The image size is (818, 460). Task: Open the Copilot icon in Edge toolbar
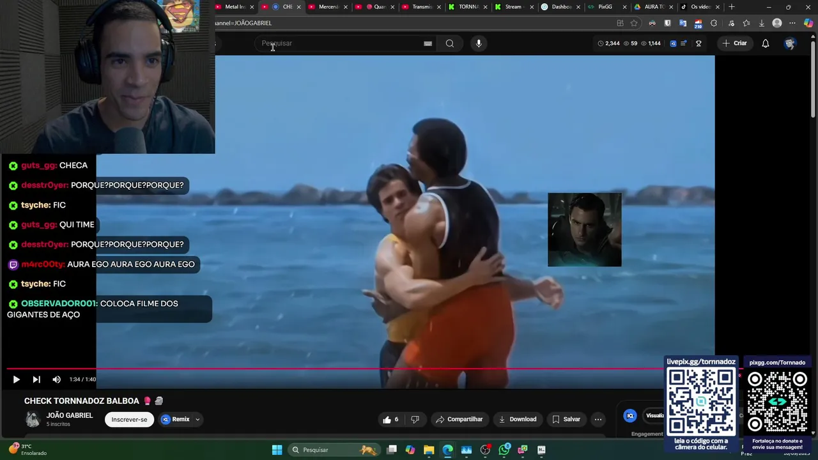808,23
